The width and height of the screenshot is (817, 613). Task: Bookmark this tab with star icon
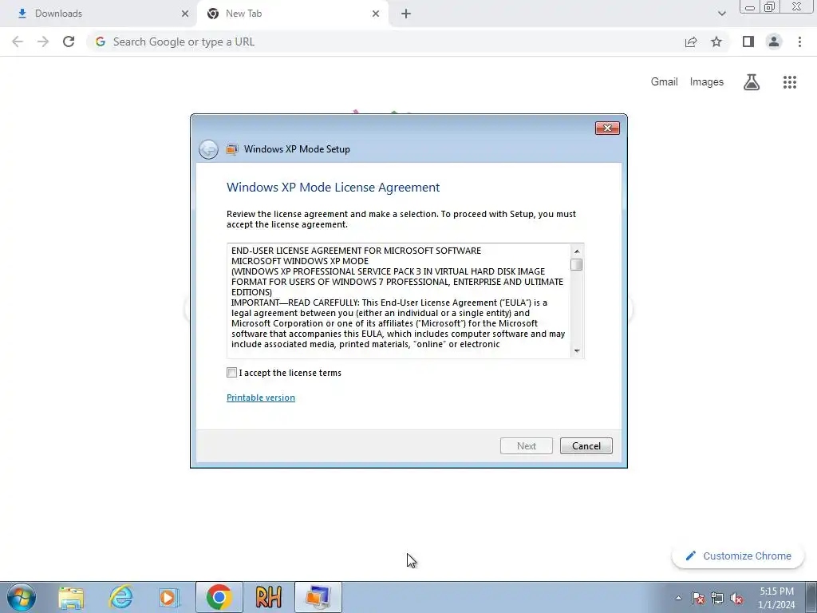(x=716, y=42)
